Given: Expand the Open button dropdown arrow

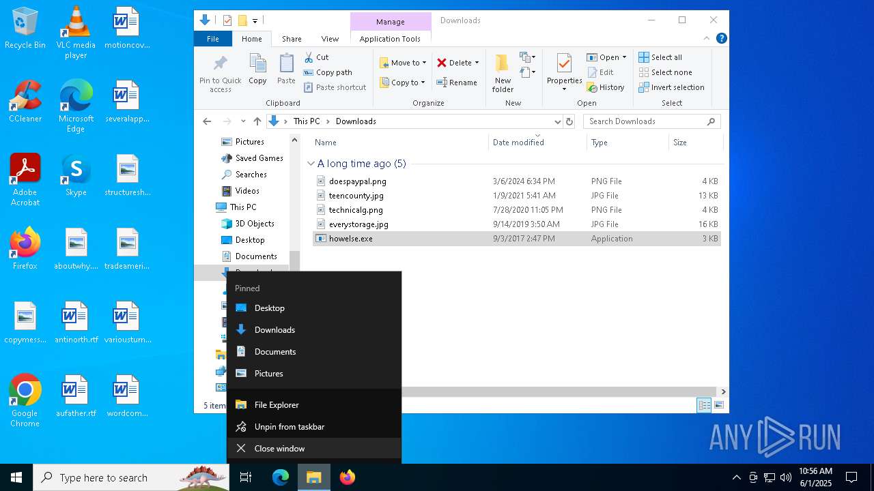Looking at the screenshot, I should click(x=624, y=57).
